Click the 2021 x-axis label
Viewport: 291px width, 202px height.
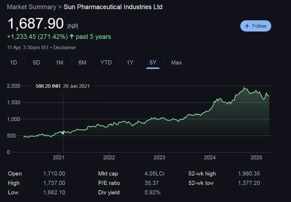point(59,157)
